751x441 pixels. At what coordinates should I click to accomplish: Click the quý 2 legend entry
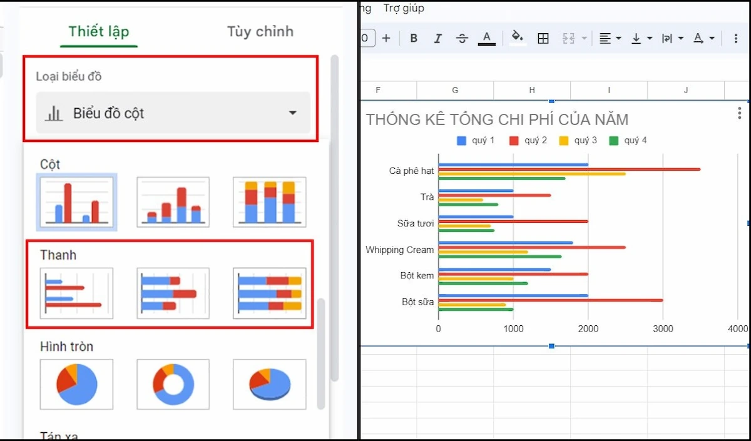coord(528,141)
